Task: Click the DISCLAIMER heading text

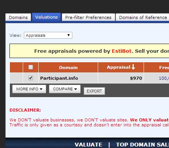Action: pyautogui.click(x=25, y=110)
